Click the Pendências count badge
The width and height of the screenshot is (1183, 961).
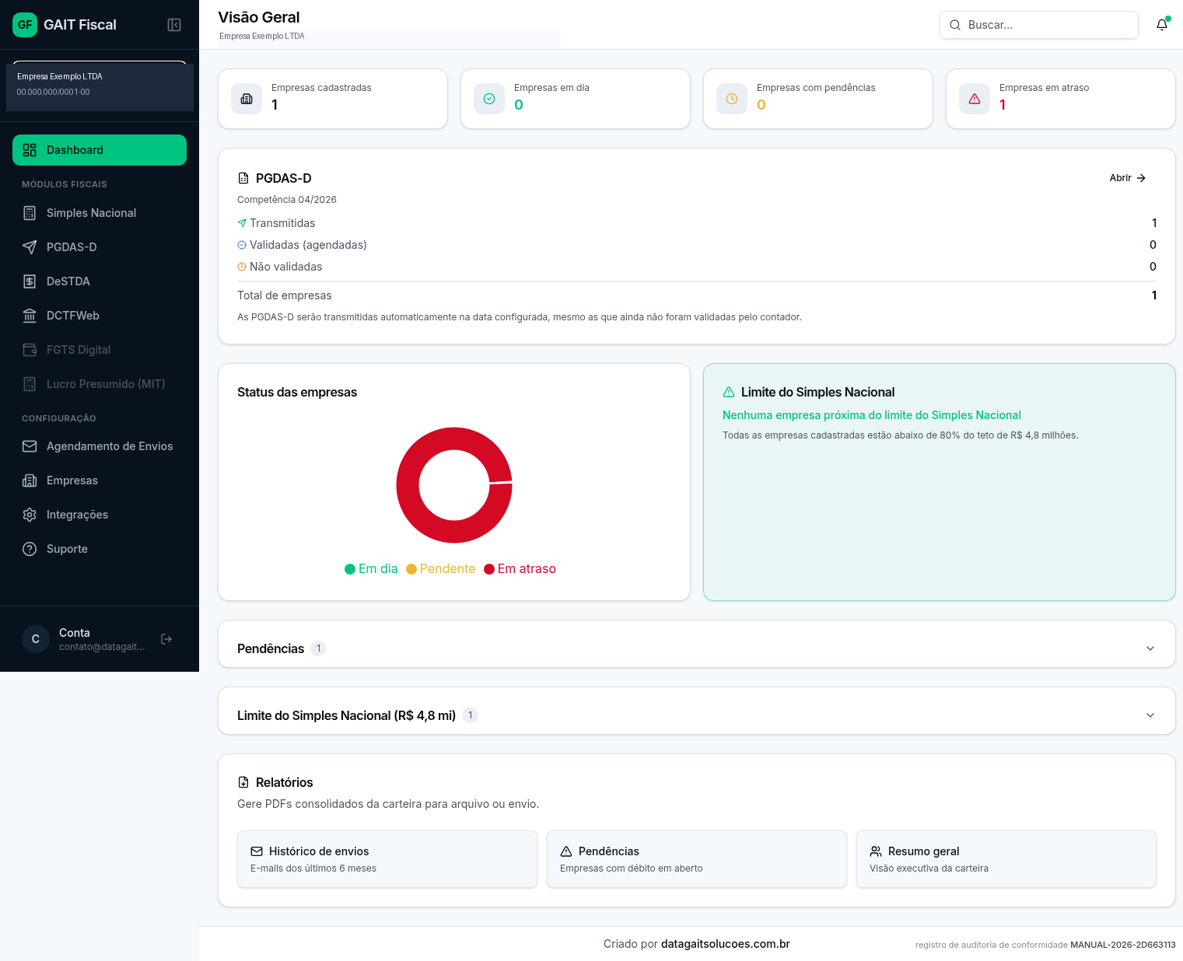pyautogui.click(x=318, y=648)
